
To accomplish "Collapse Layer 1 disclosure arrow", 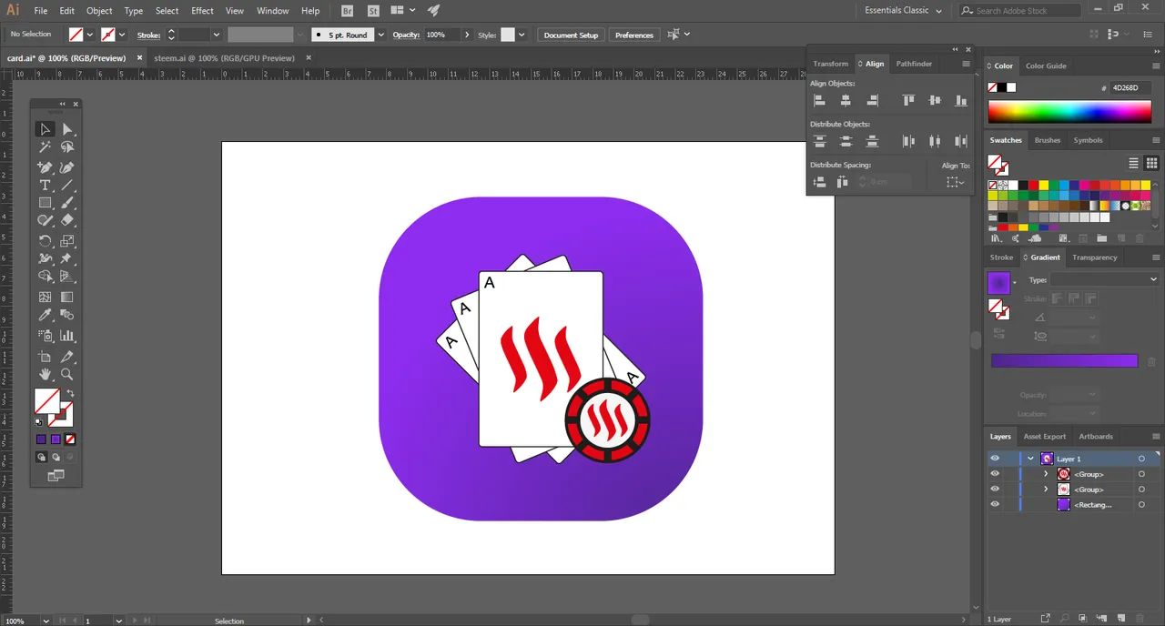I will pos(1030,459).
